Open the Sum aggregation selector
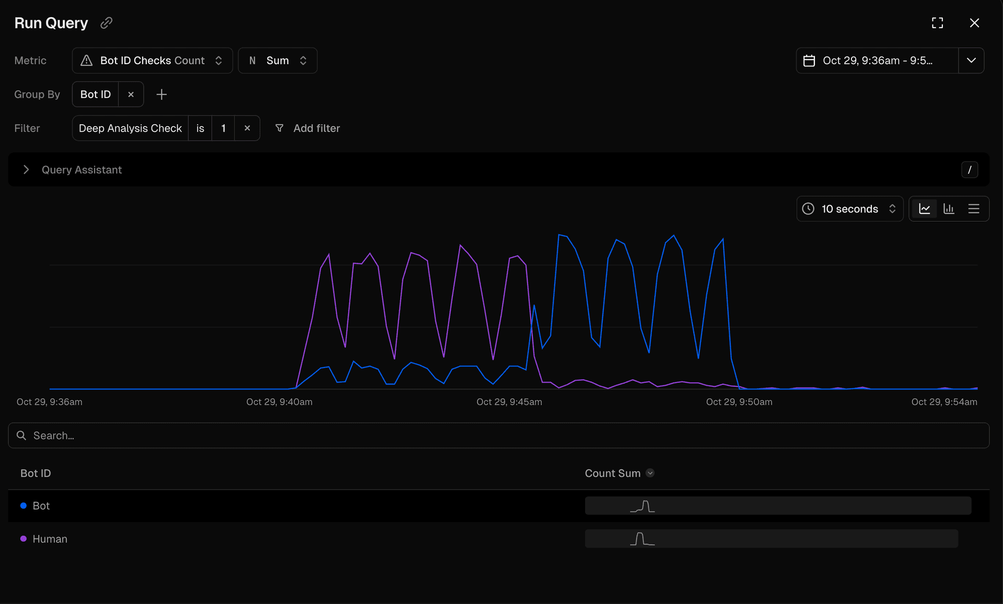1003x604 pixels. 304,60
